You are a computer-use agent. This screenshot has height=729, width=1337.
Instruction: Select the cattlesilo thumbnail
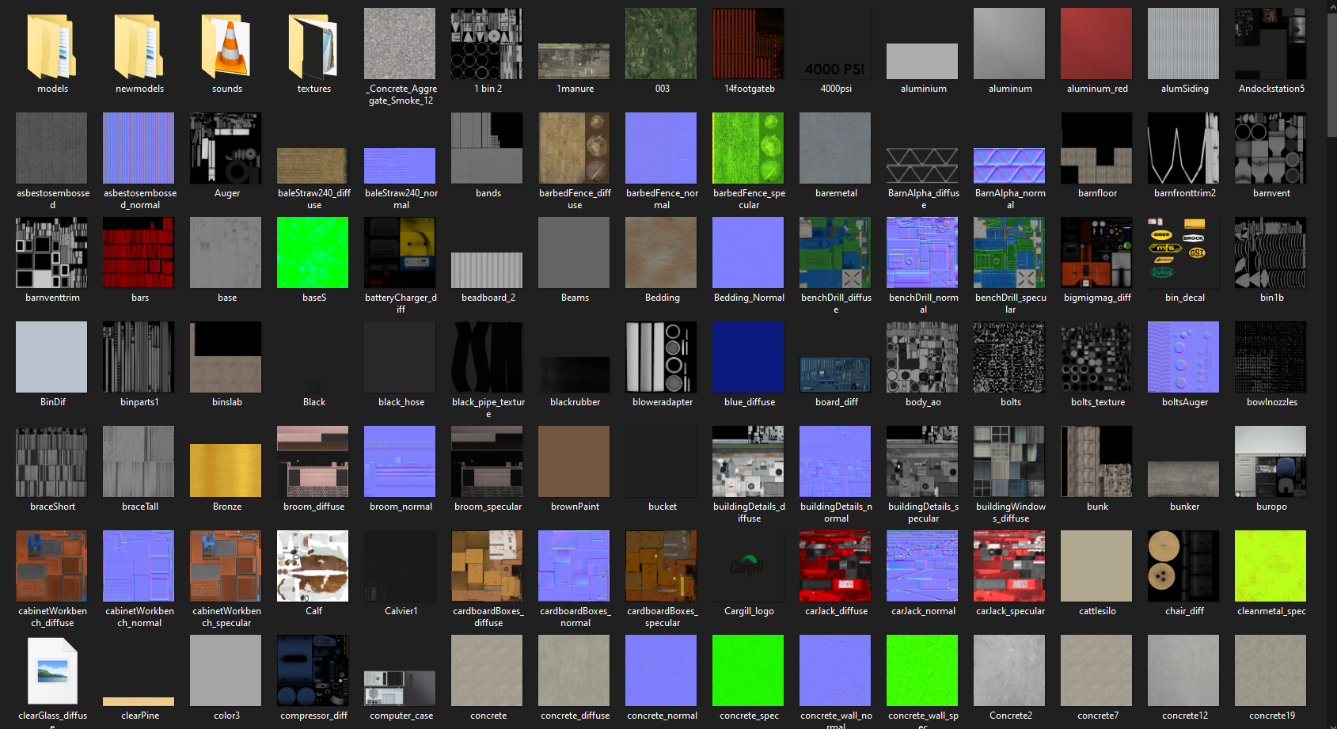pos(1096,566)
